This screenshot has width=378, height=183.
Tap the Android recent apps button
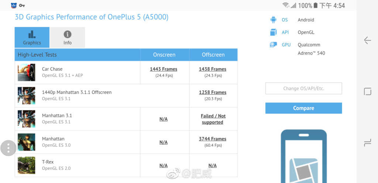click(x=367, y=143)
